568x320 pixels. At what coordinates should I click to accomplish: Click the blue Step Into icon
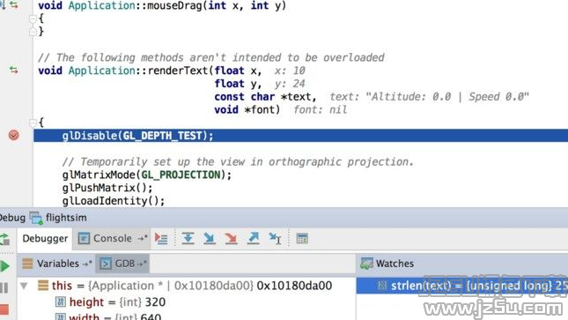tap(210, 238)
